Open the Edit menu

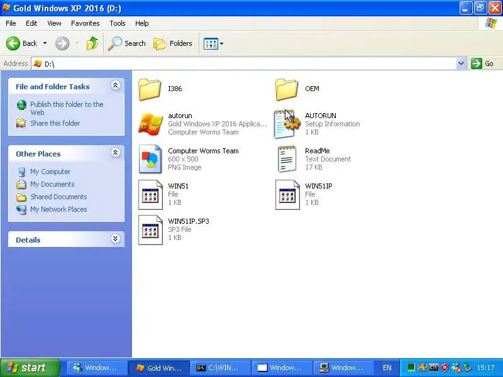point(31,23)
